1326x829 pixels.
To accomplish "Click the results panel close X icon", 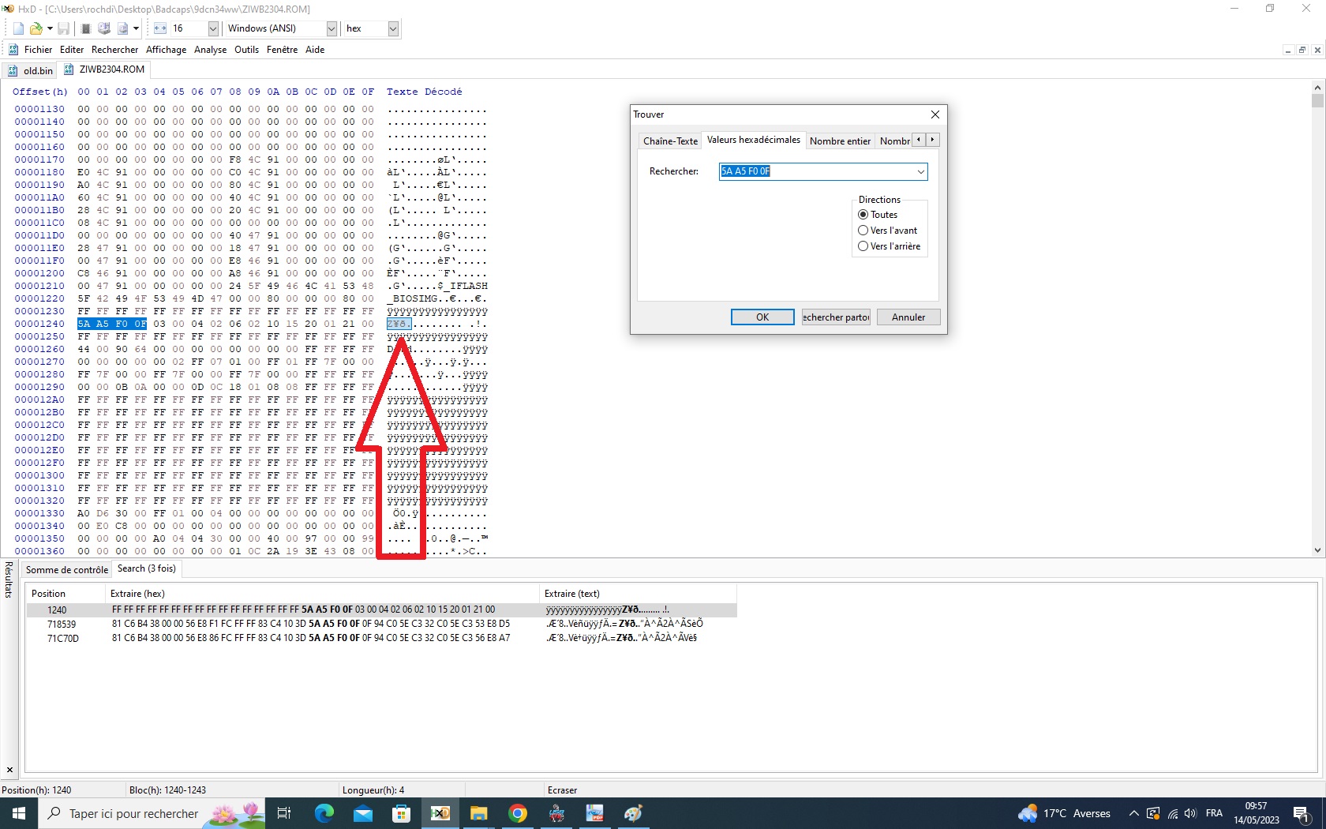I will point(9,770).
